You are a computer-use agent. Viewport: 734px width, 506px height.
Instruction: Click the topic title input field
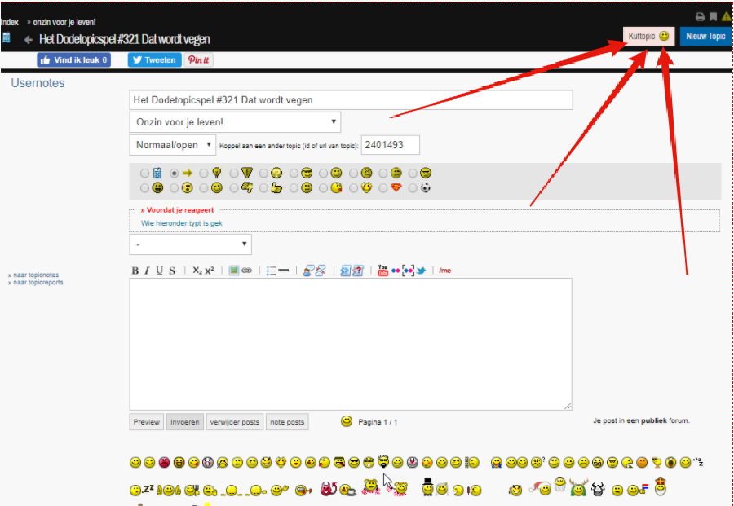[351, 100]
